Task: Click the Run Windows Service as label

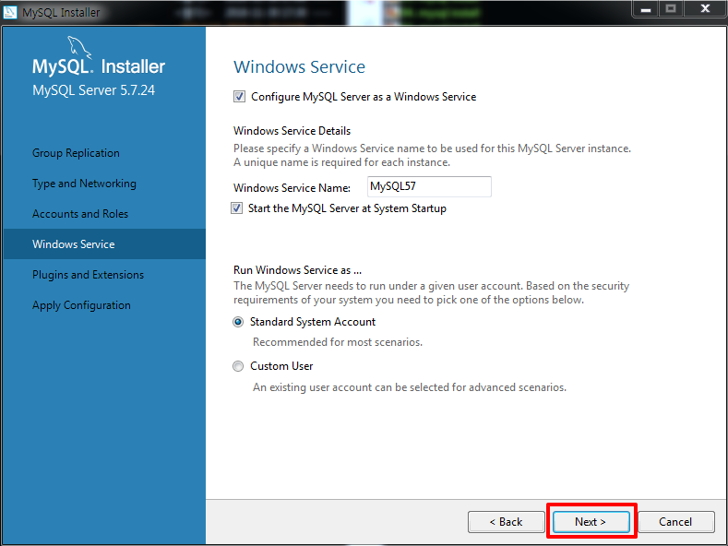Action: (x=297, y=270)
